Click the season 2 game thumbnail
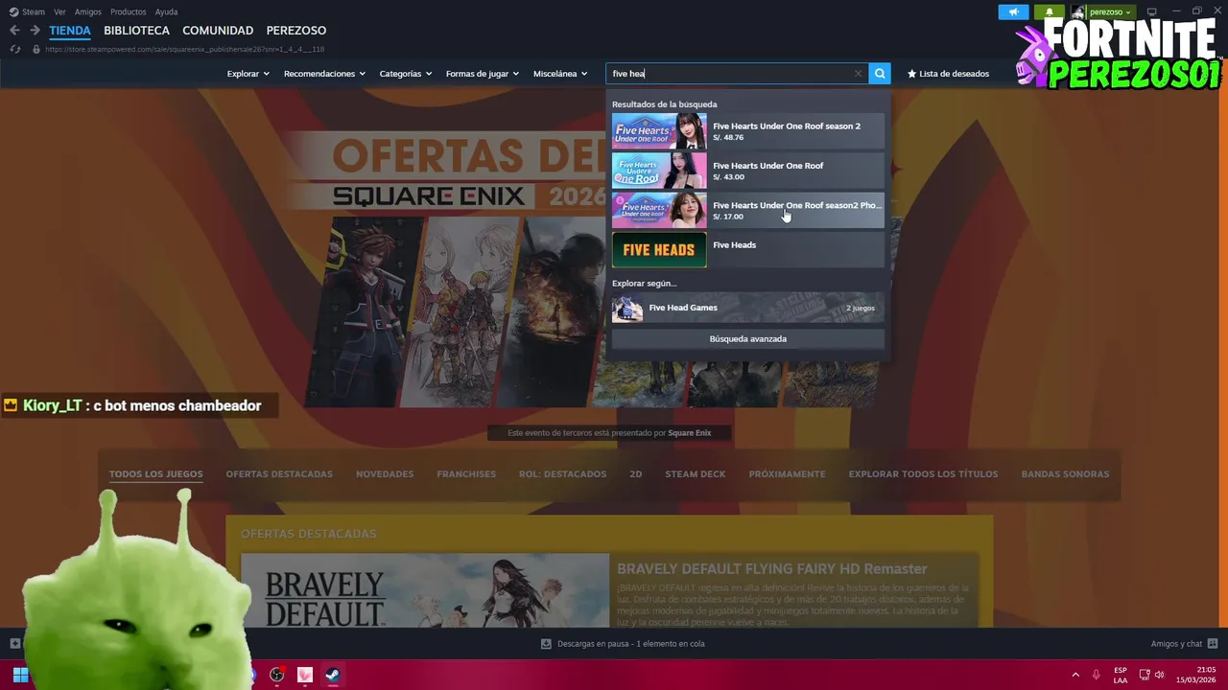The image size is (1228, 690). pyautogui.click(x=659, y=131)
